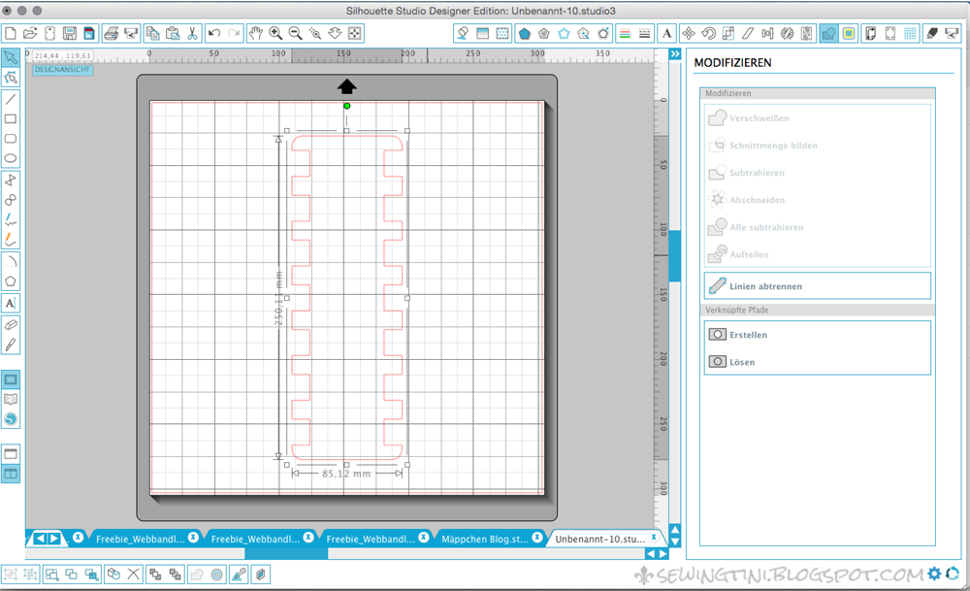Activate the selection zoom tool

click(x=315, y=33)
